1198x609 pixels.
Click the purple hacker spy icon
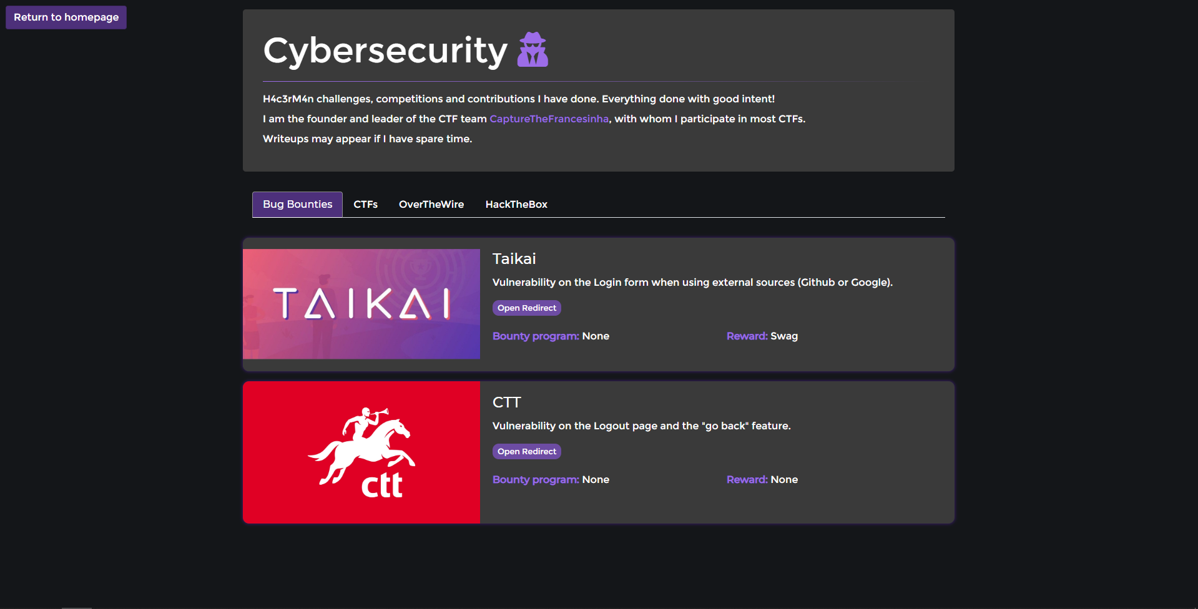(533, 49)
